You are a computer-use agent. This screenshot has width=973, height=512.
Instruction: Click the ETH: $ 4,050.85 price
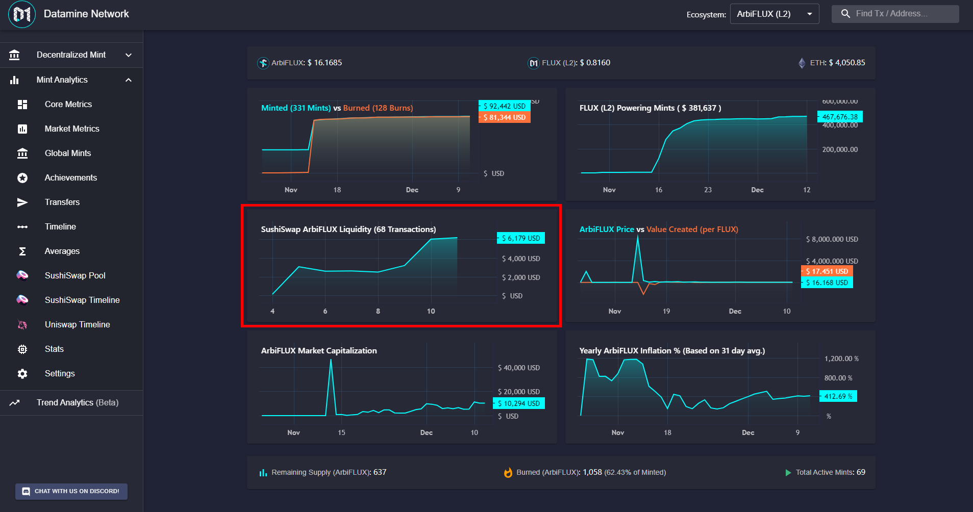(x=837, y=63)
